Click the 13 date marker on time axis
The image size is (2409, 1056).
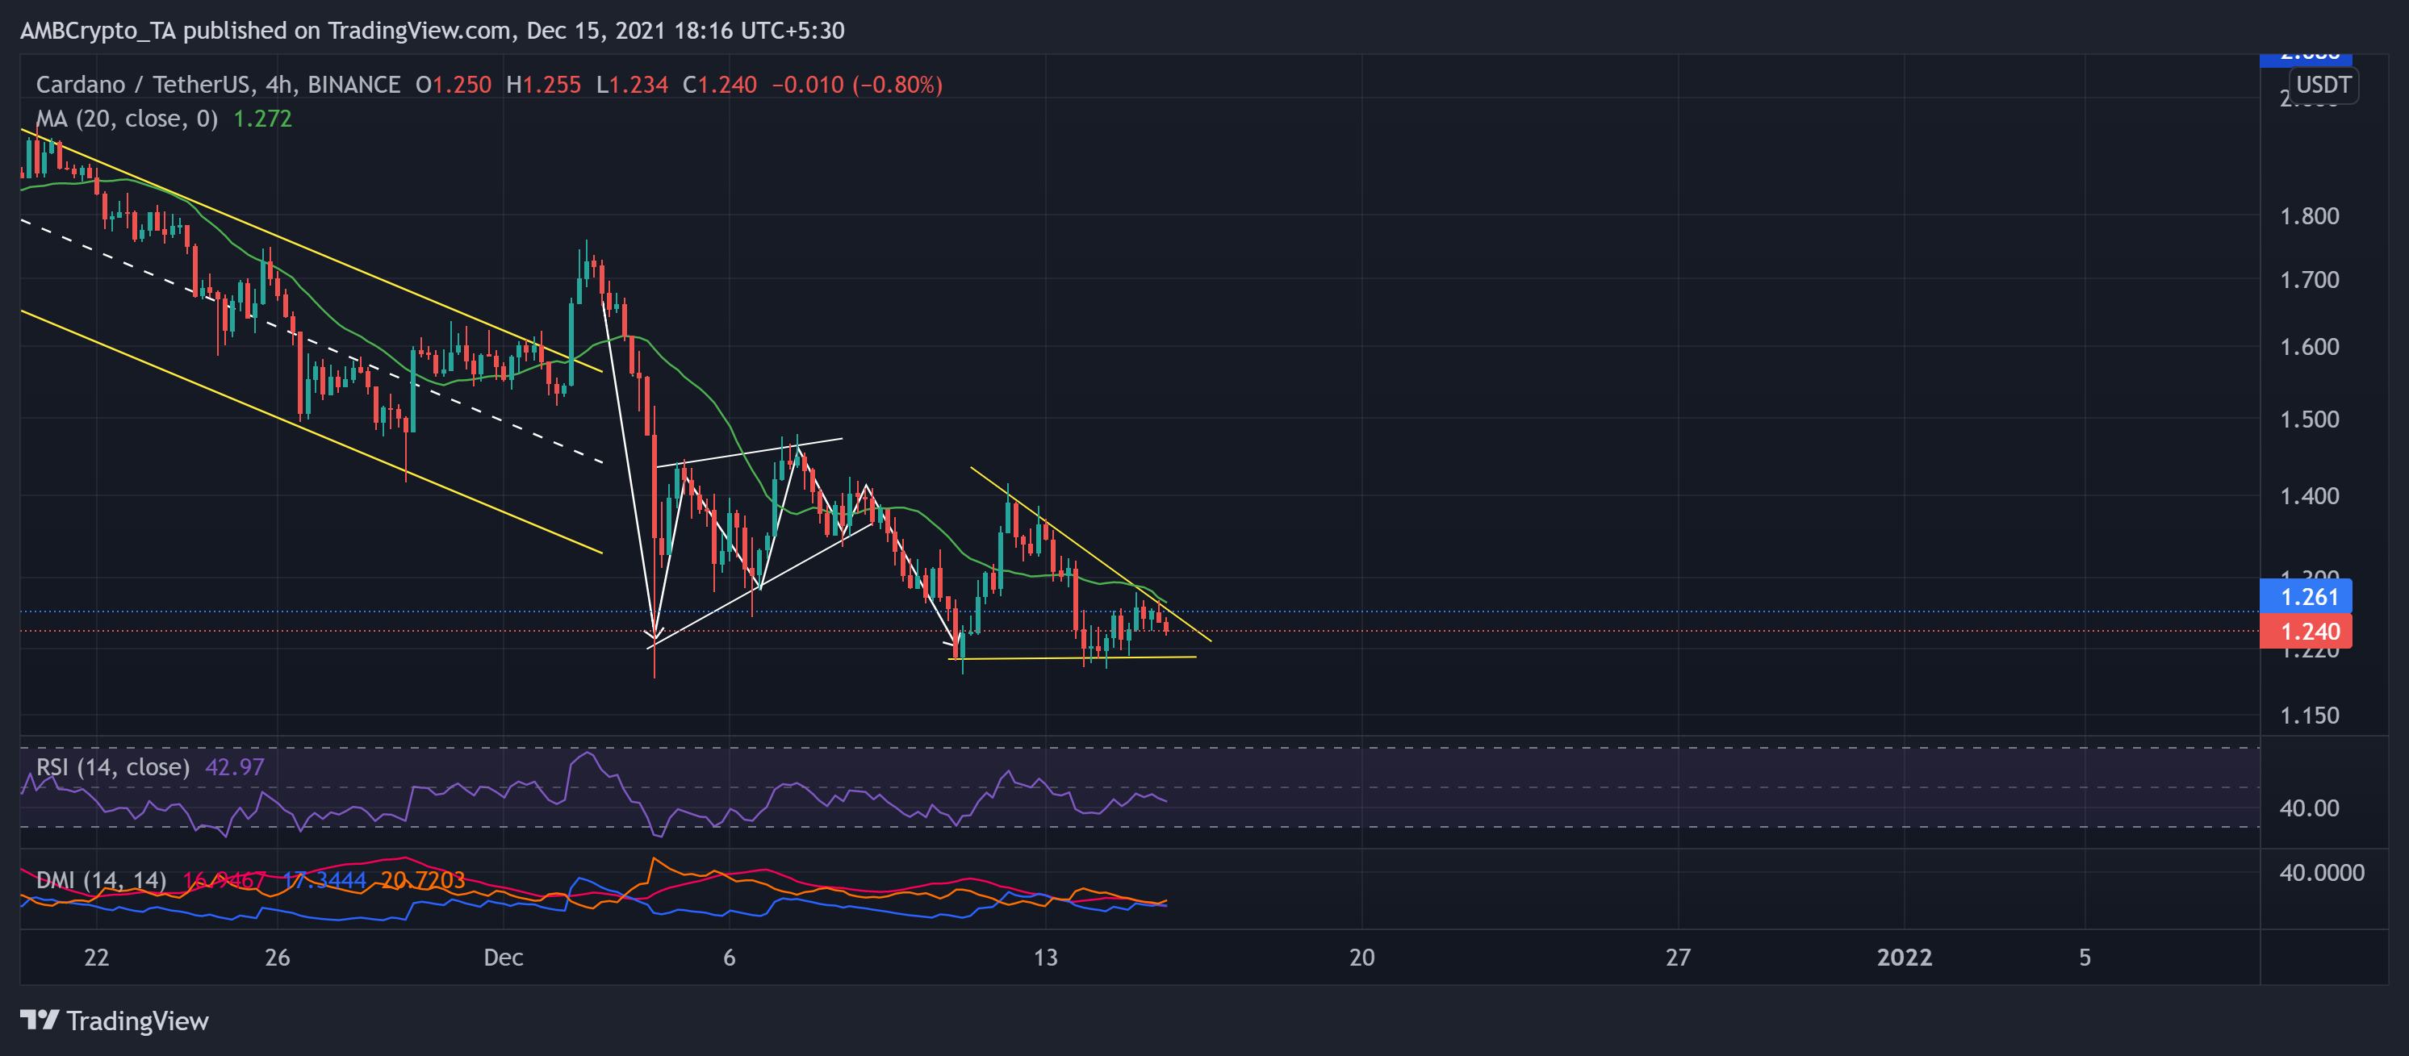coord(1046,957)
